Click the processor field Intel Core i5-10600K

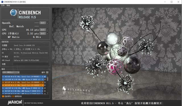31,45
